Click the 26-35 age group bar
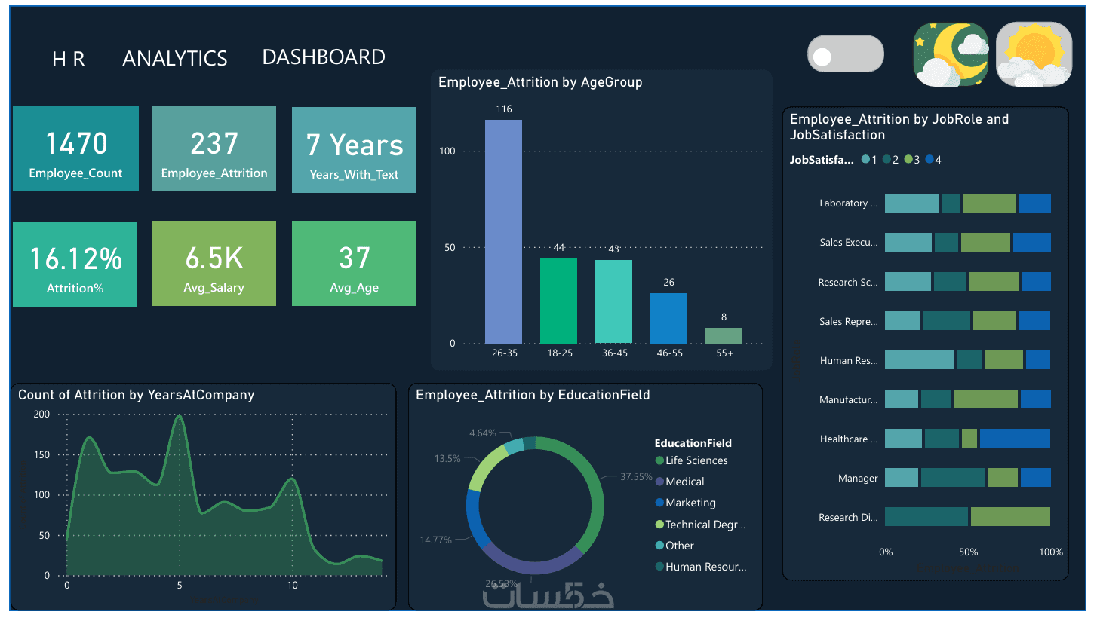This screenshot has height=621, width=1097. [x=503, y=231]
